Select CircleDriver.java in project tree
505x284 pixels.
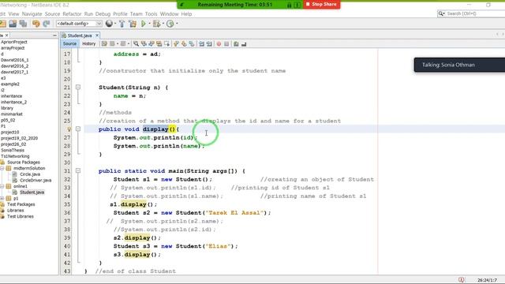[36, 181]
